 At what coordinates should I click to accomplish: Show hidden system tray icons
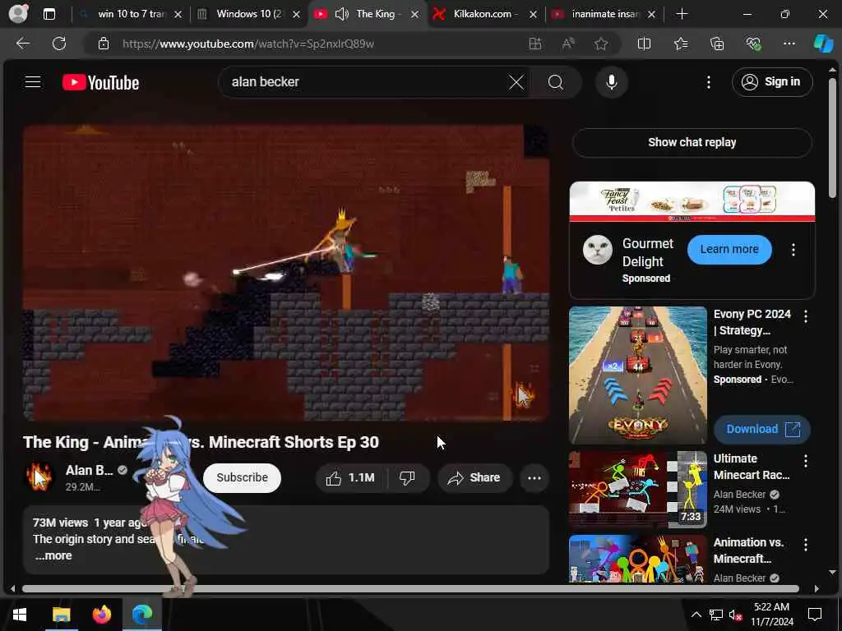(x=696, y=615)
